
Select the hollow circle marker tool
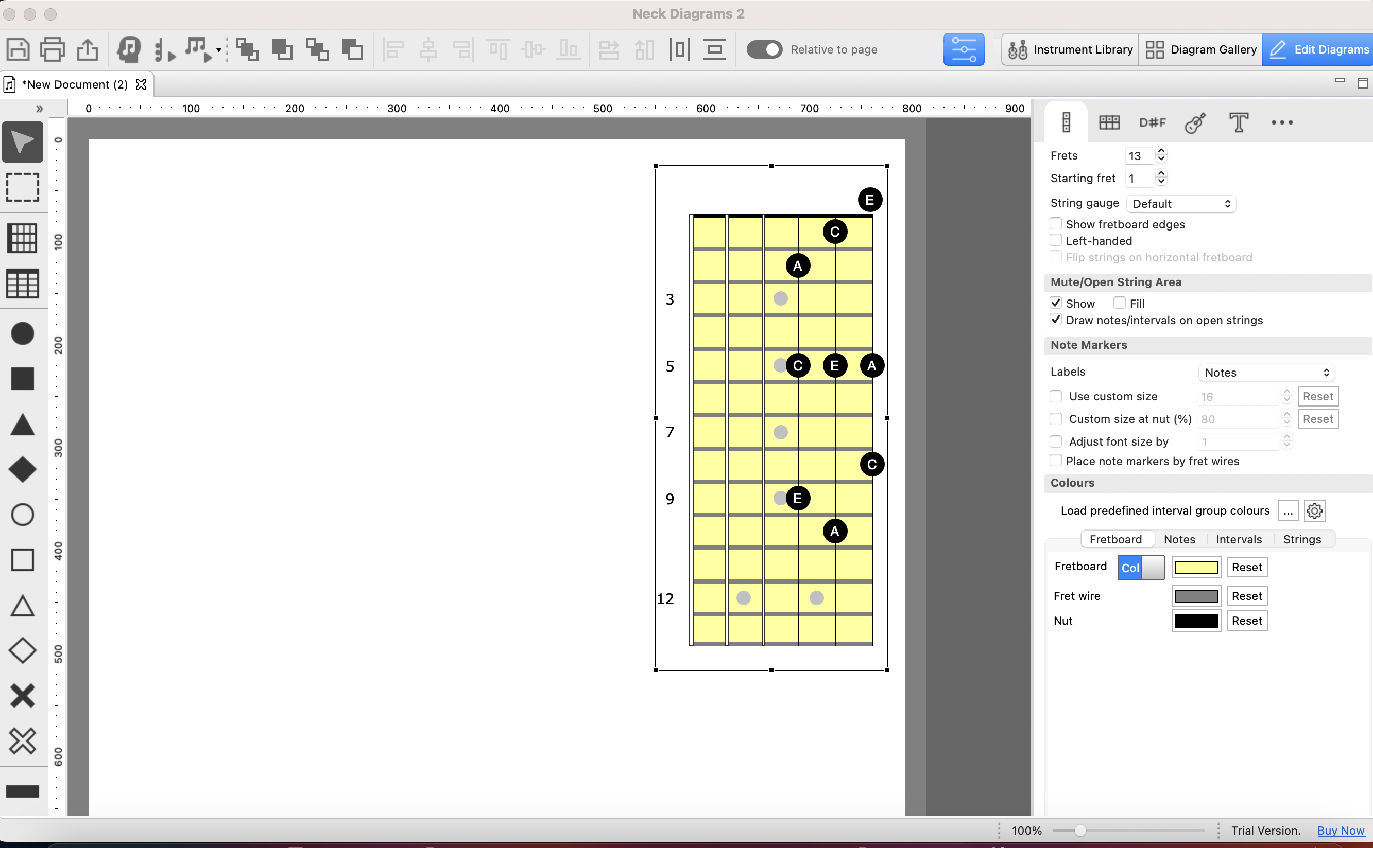coord(23,514)
